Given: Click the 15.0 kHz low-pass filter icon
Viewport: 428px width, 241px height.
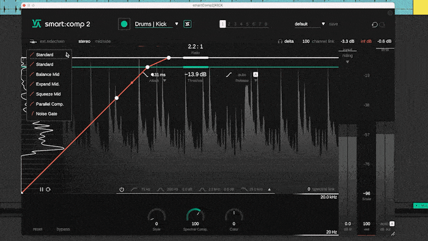Looking at the screenshot, I should 244,189.
